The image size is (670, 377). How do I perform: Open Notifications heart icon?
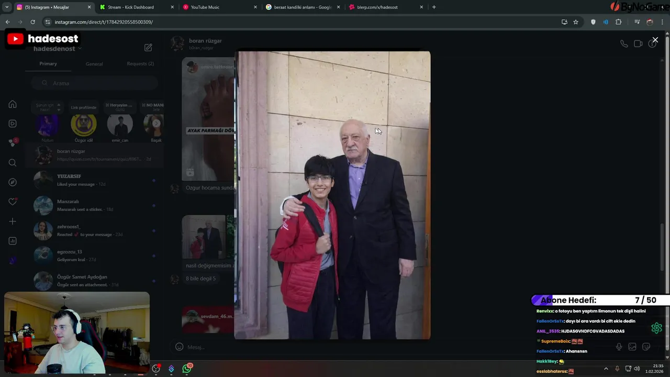13,202
